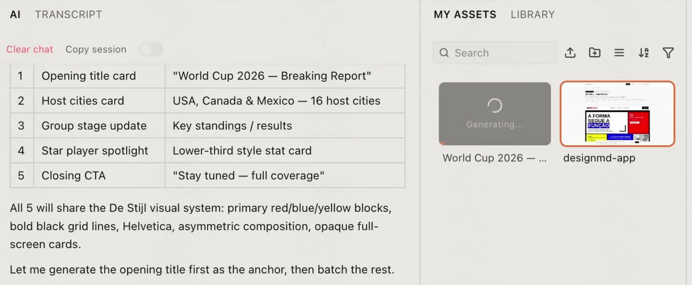Open the sort order icon
Screen dimensions: 692x285
[x=644, y=53]
